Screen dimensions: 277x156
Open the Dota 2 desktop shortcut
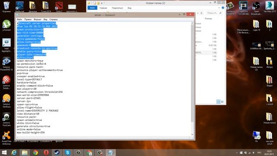pyautogui.click(x=59, y=7)
